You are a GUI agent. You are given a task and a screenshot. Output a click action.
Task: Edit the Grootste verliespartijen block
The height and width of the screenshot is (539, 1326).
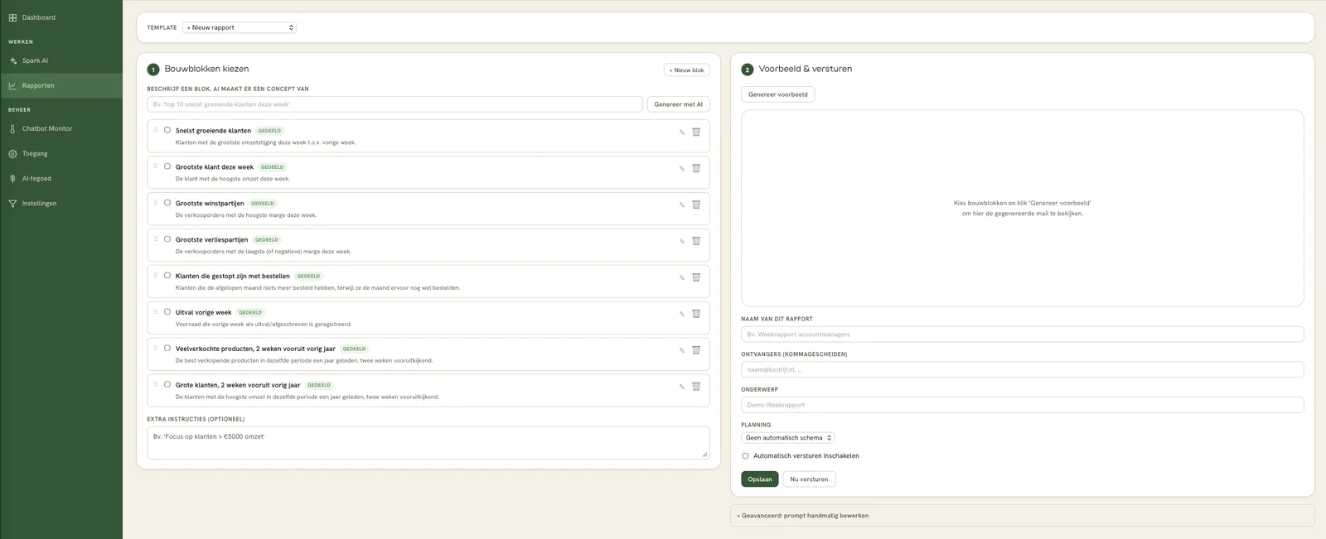click(682, 242)
